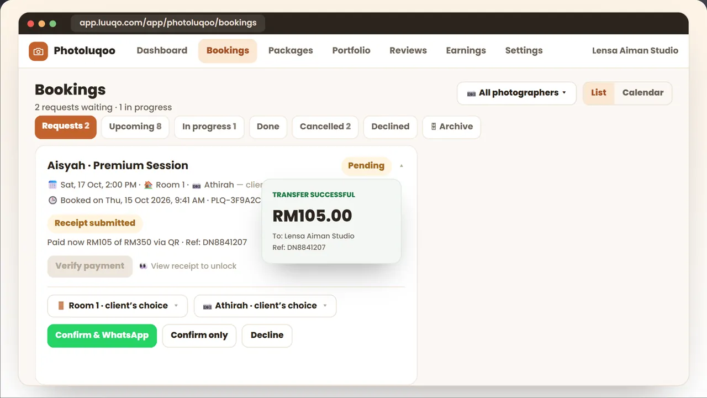Click 'Ref: DN8841207' in receipt popup
The width and height of the screenshot is (707, 398).
tap(299, 248)
